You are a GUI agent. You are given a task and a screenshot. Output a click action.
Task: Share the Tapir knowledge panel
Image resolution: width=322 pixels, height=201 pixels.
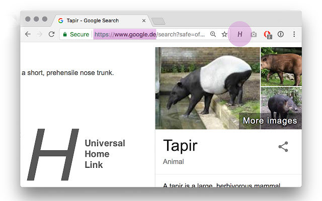(x=283, y=147)
